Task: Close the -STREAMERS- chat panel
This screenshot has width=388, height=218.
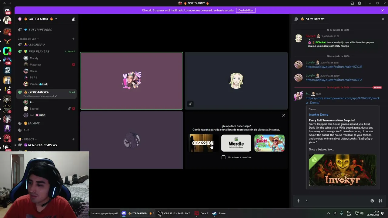Action: (383, 19)
